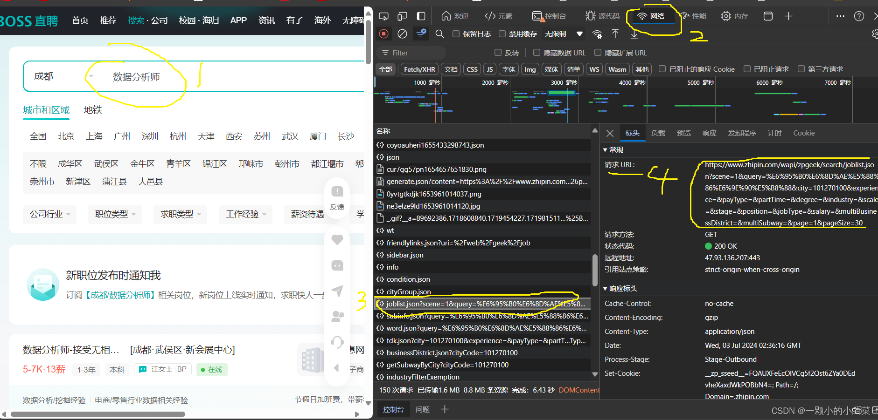Open the 成都 city dropdown arrow
Viewport: 878px width, 420px height.
91,76
